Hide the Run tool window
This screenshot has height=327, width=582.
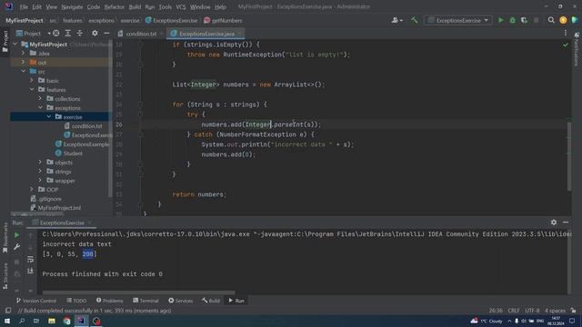(566, 222)
